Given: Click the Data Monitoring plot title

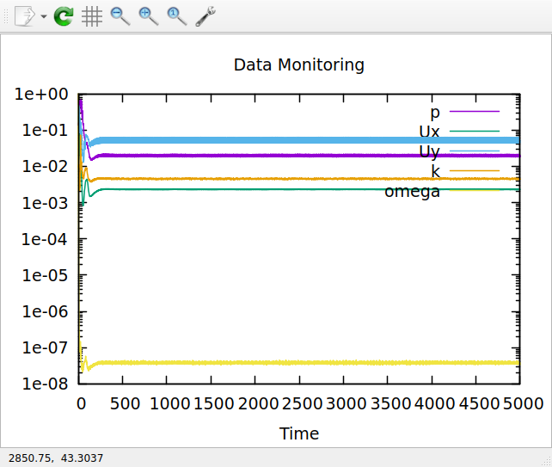Looking at the screenshot, I should click(298, 65).
